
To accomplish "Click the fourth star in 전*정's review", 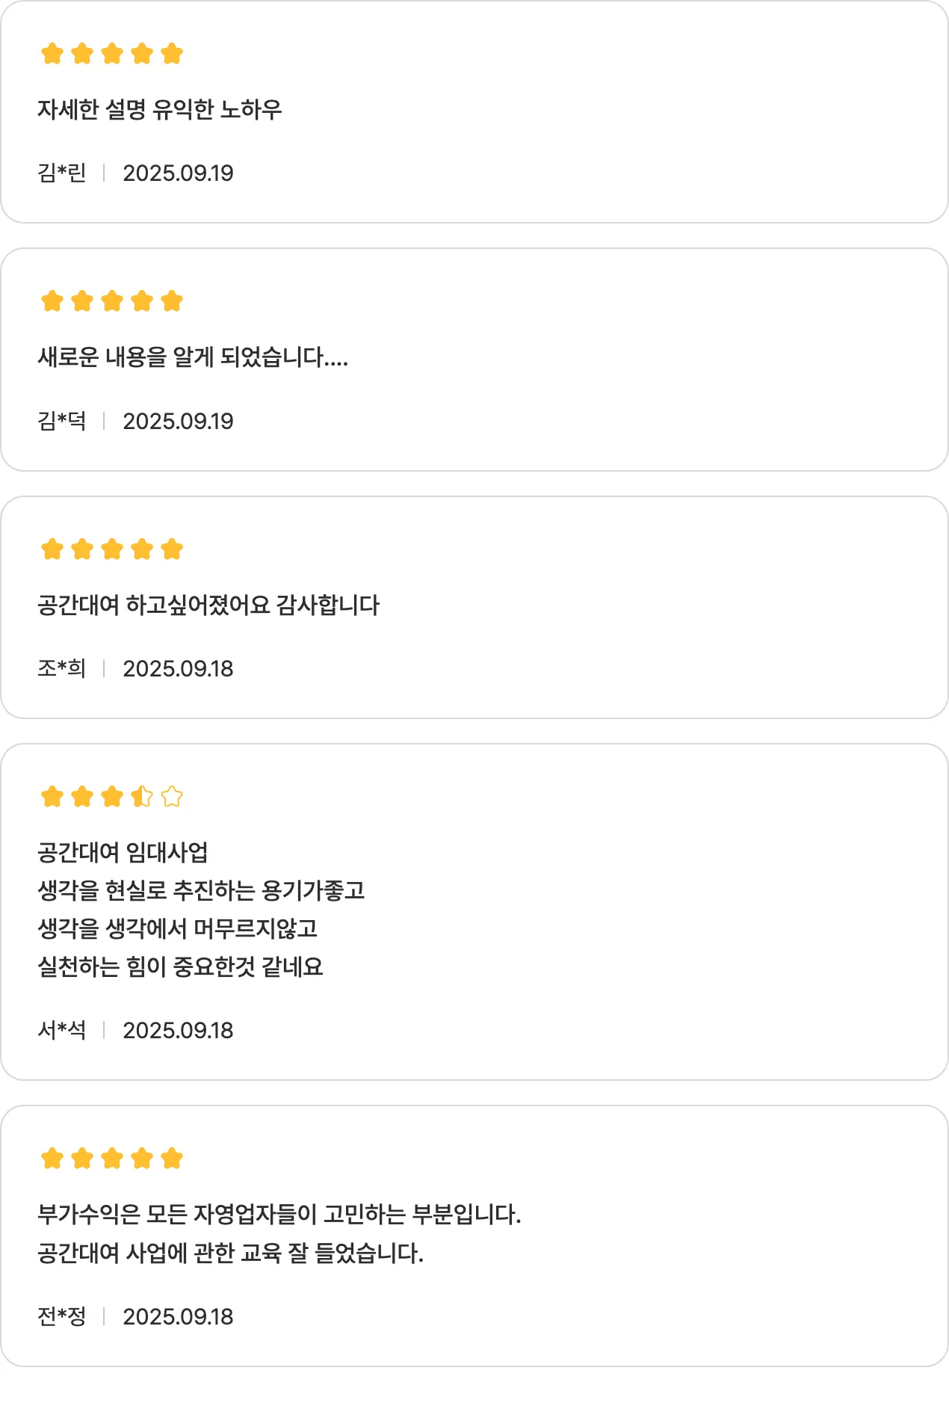I will [142, 1159].
